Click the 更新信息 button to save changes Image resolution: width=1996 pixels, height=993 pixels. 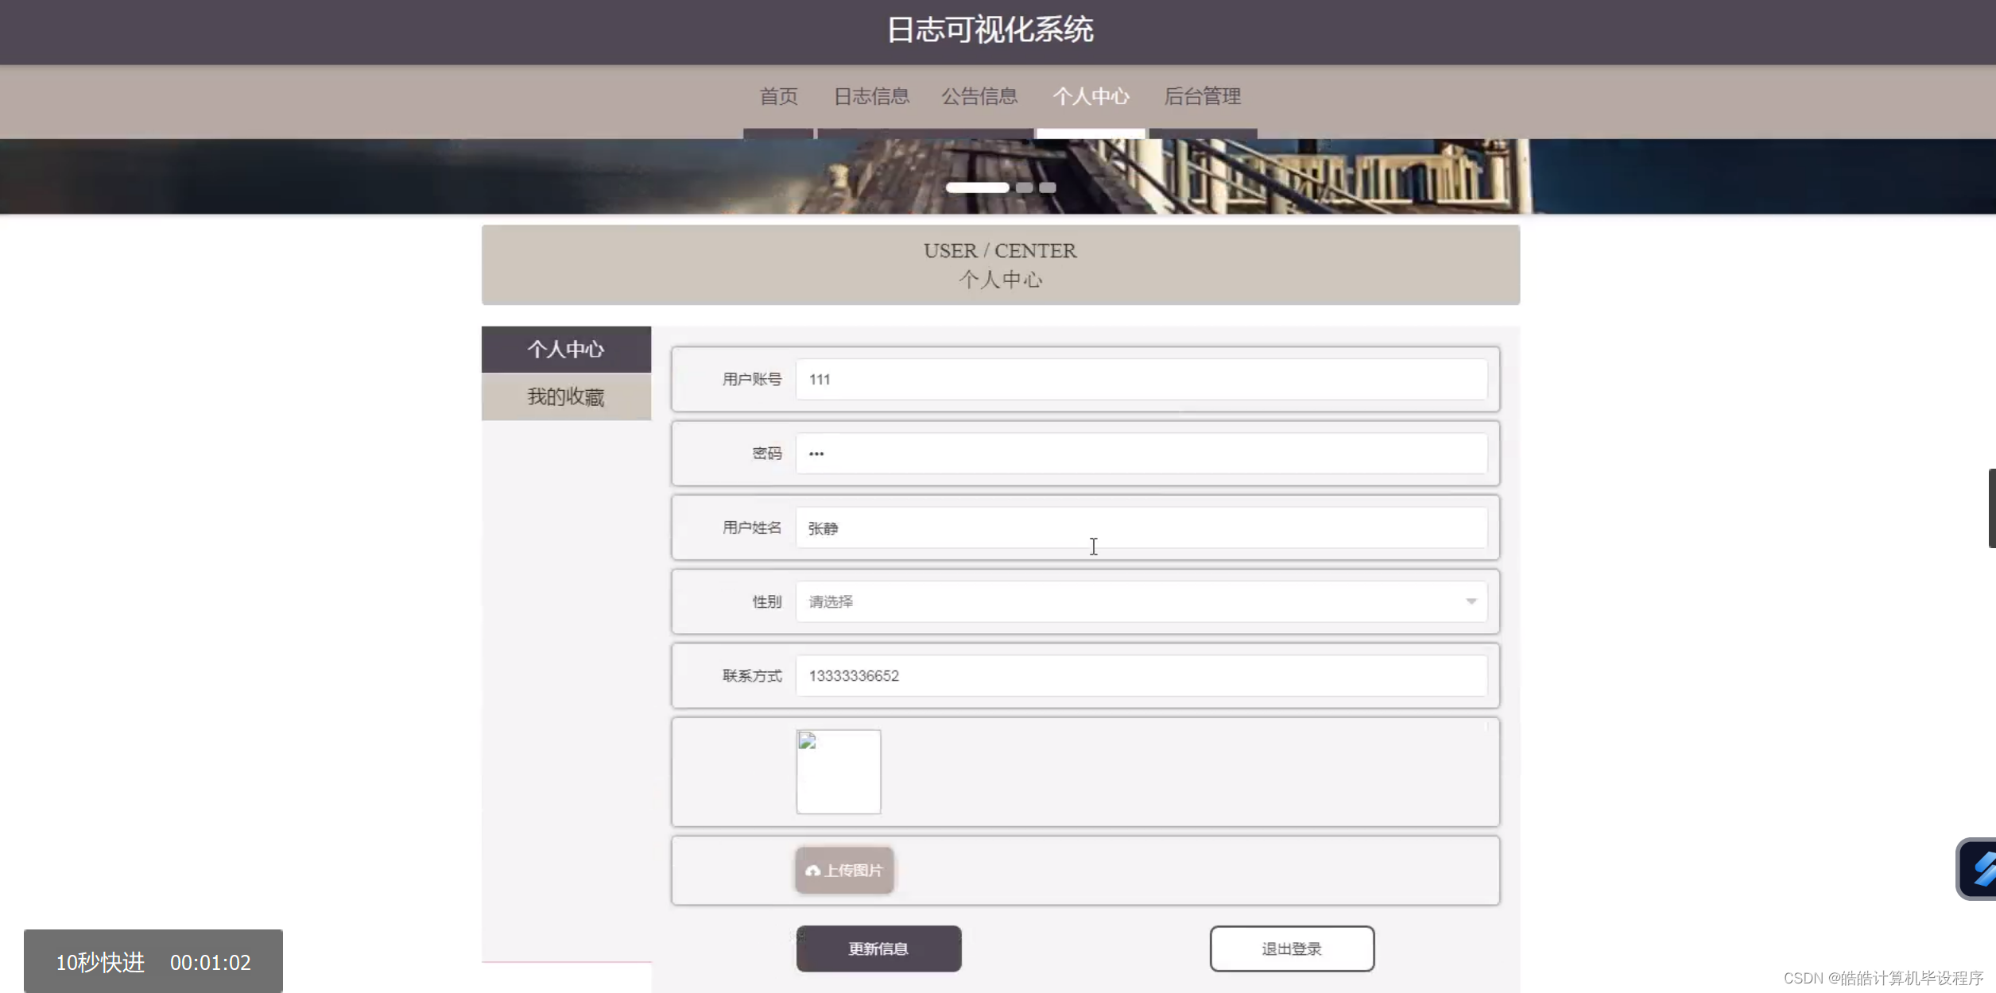click(x=878, y=948)
